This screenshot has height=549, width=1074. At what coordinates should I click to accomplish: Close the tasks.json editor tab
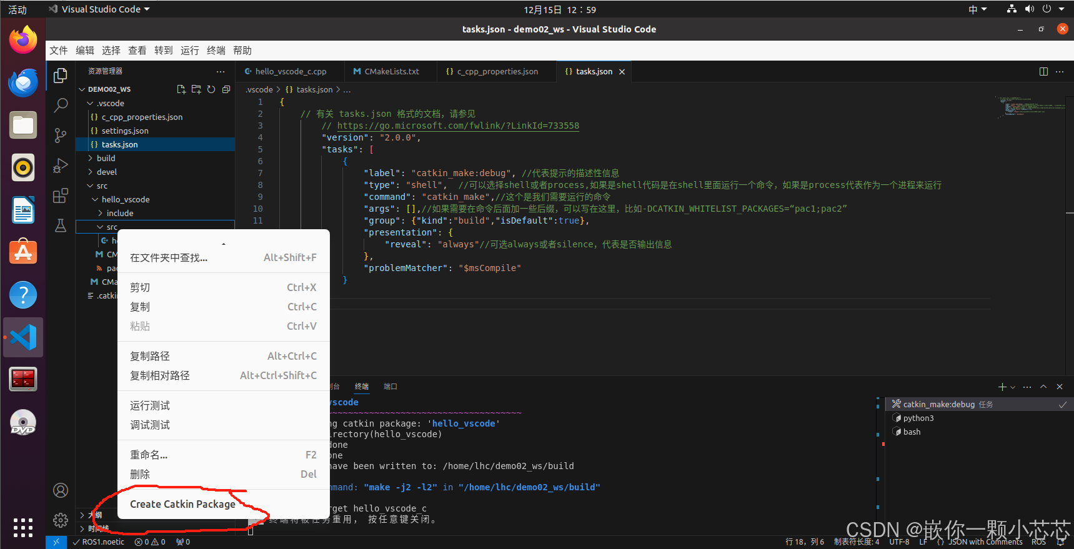[622, 72]
